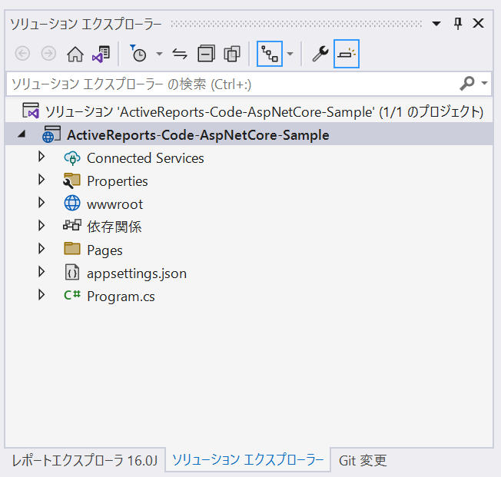Toggle Show All Files icon

(232, 54)
